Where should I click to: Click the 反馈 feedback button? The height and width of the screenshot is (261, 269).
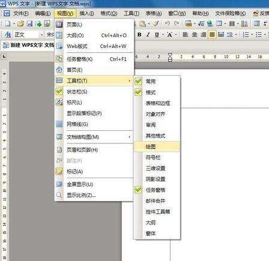click(x=261, y=13)
